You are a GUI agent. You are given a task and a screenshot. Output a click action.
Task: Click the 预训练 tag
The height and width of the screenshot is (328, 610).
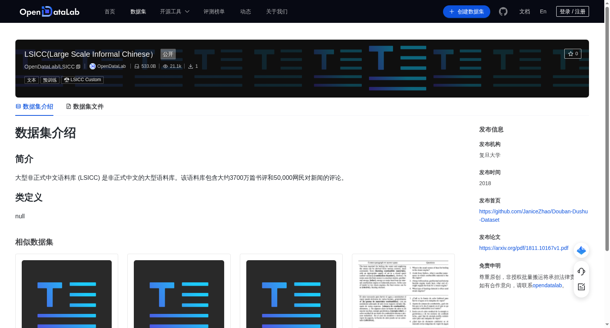click(50, 80)
